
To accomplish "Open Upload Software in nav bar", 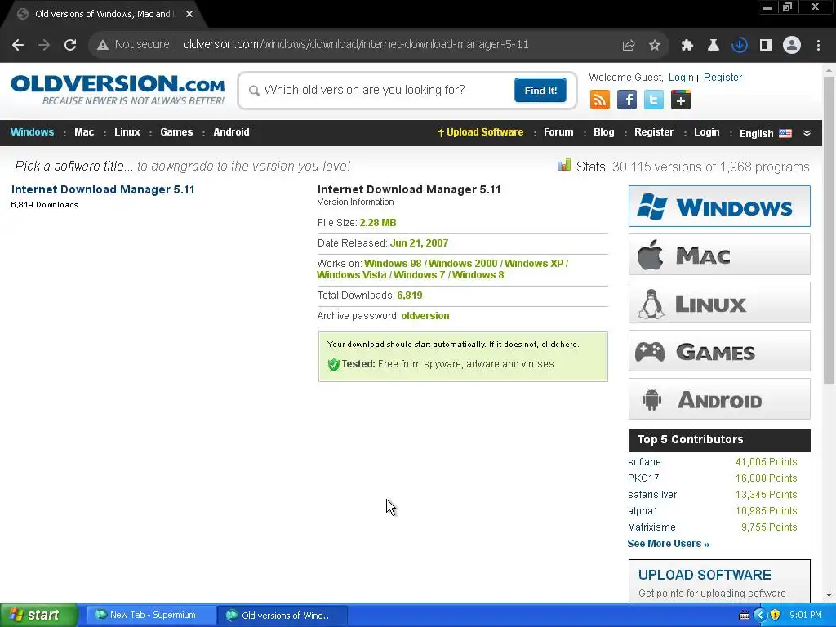I will (480, 132).
